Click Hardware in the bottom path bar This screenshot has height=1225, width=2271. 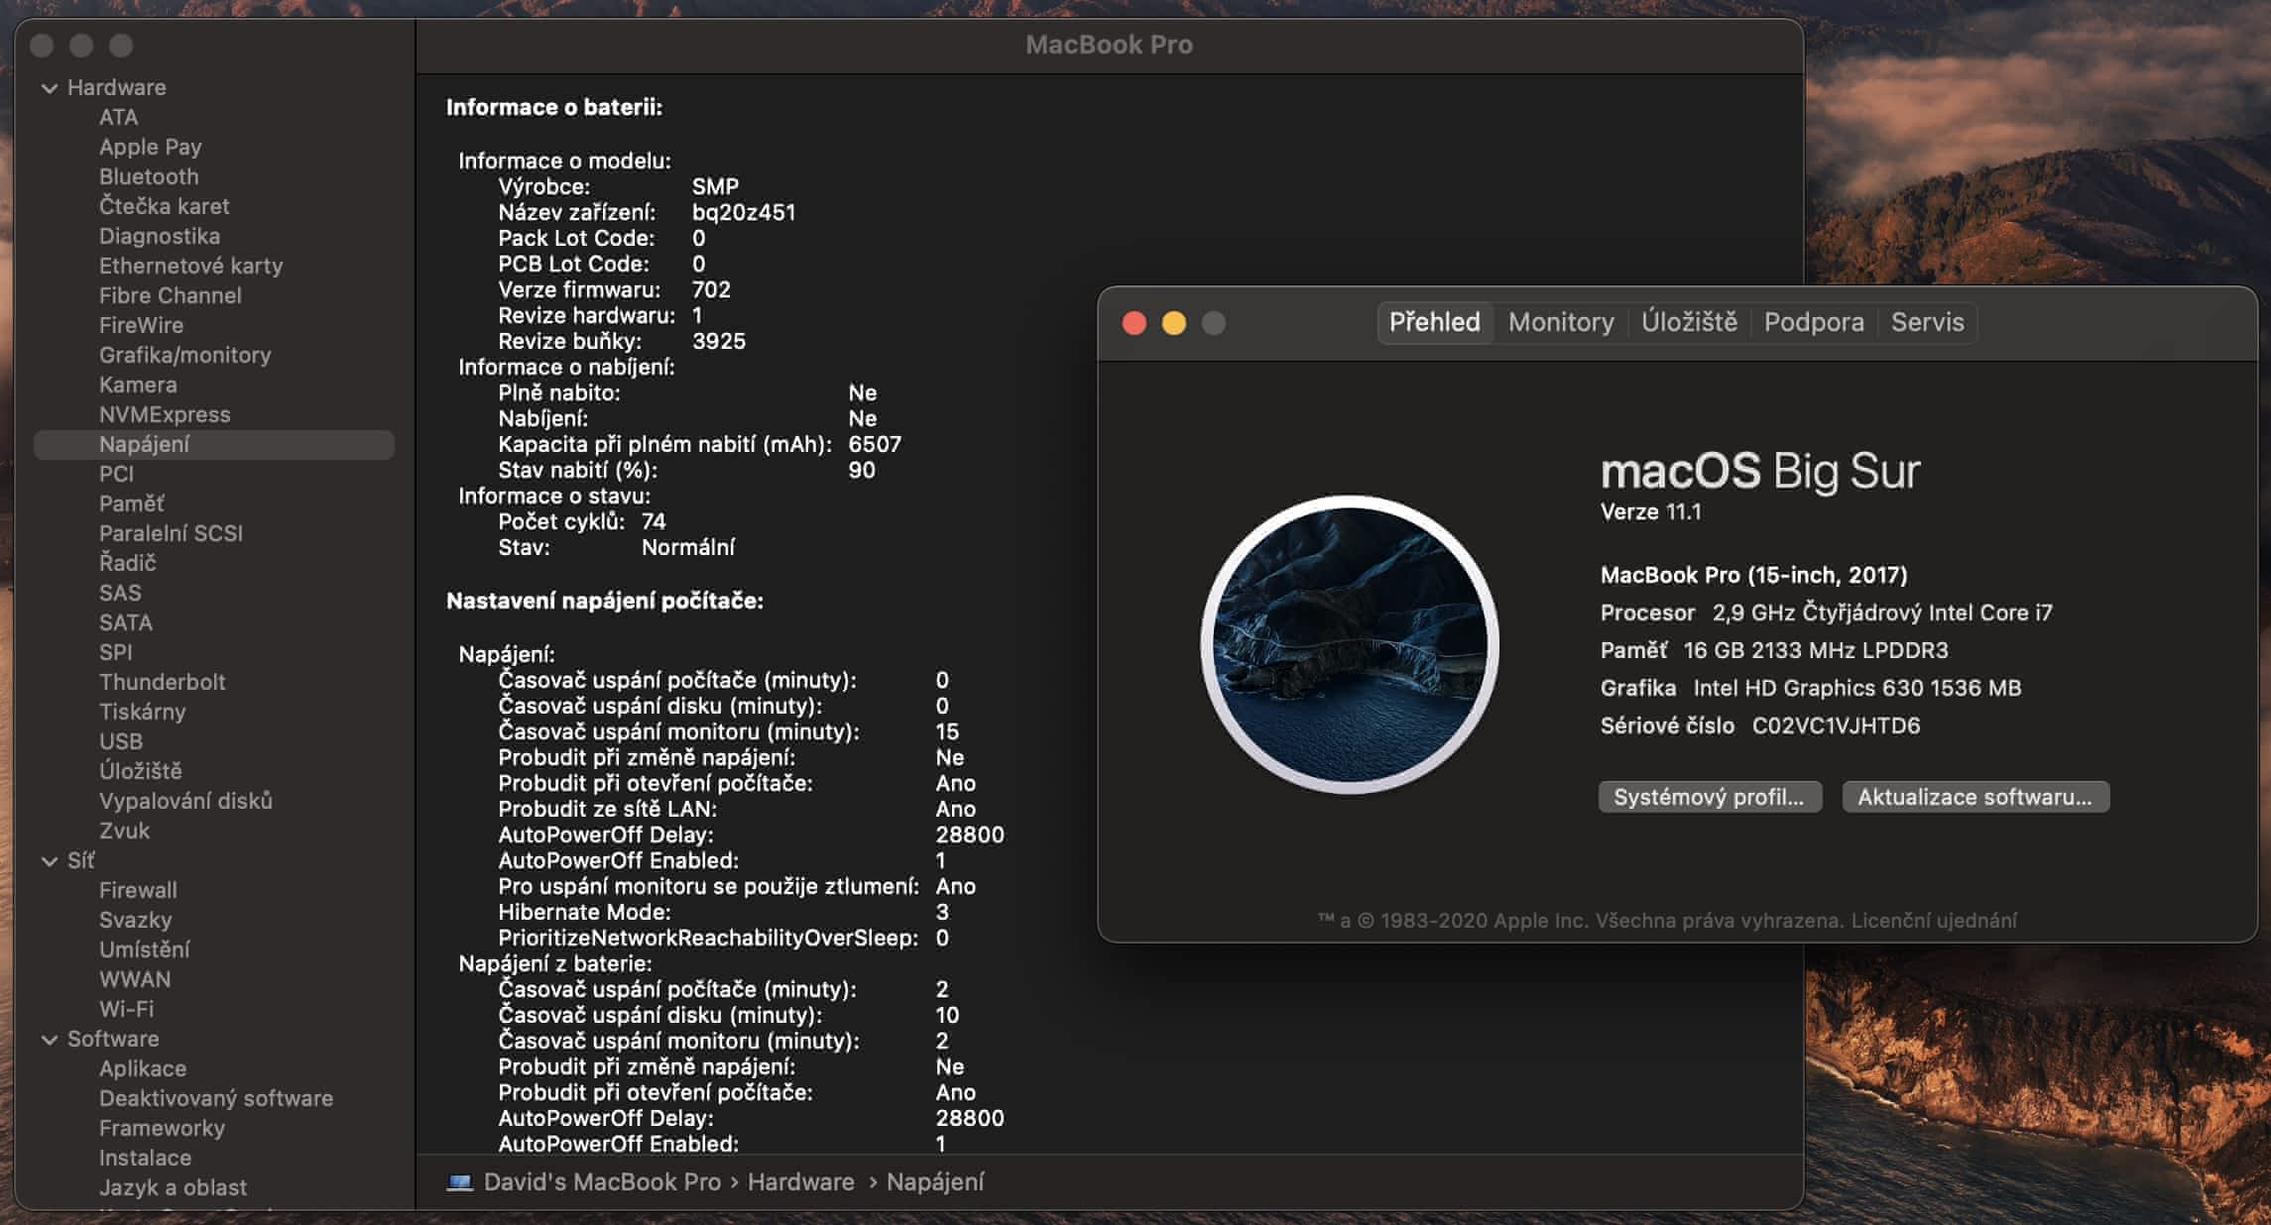[800, 1182]
